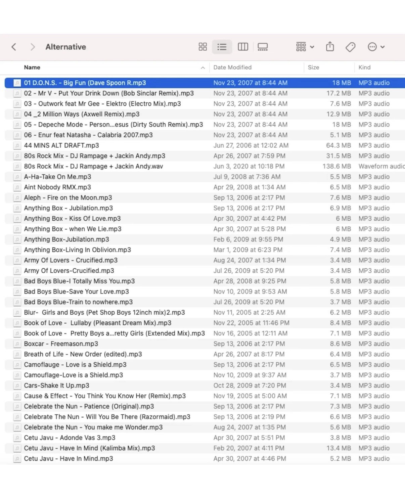The height and width of the screenshot is (498, 405).
Task: Select Camouflage-Love is a Shield.mp3
Action: [x=74, y=375]
